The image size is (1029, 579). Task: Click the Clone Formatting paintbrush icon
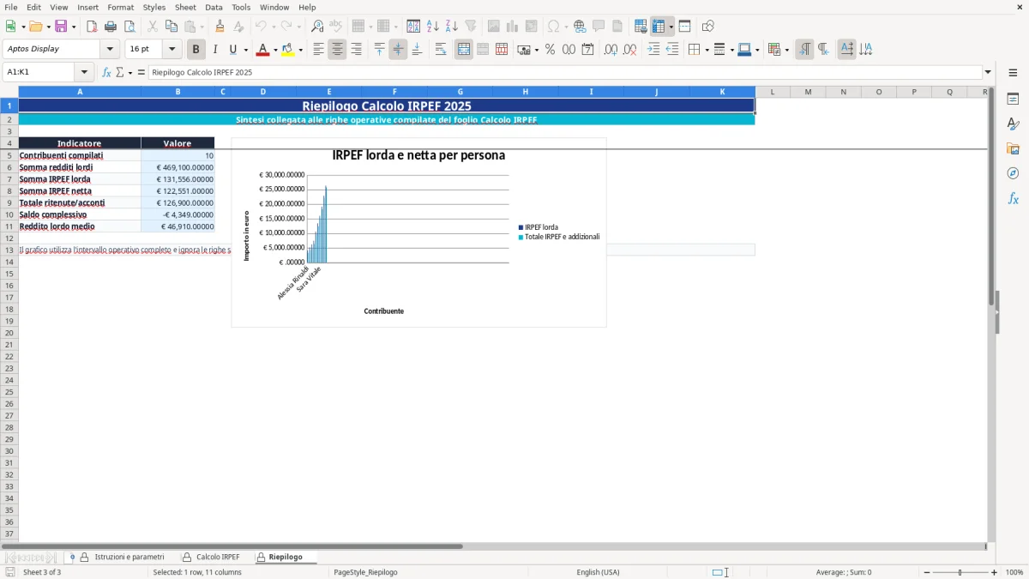[x=220, y=27]
